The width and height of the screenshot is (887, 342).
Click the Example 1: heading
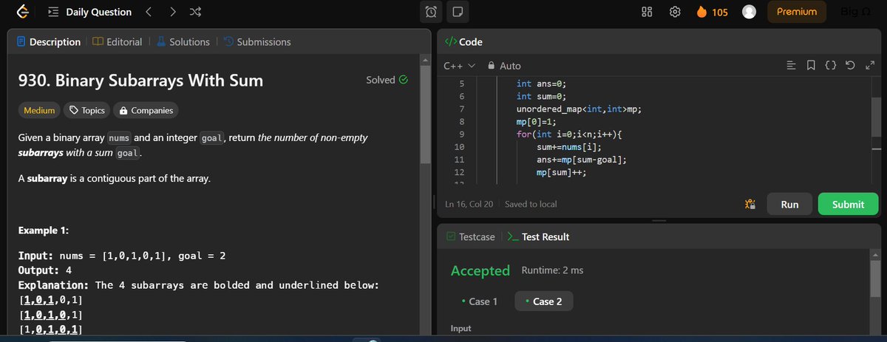coord(44,231)
